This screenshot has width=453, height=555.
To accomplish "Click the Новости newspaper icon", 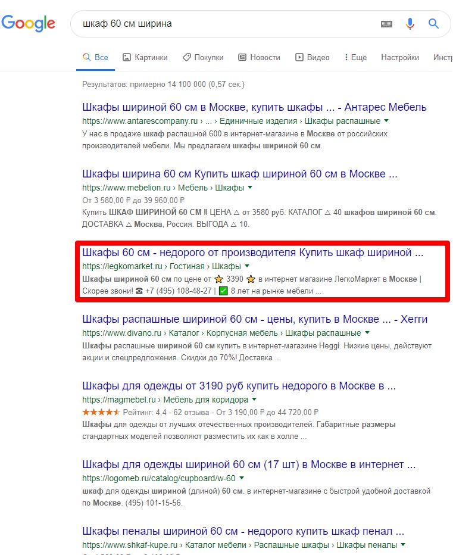I will pyautogui.click(x=242, y=57).
